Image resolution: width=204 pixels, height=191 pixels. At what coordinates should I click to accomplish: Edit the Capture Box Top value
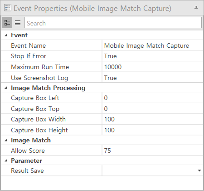tap(152, 109)
